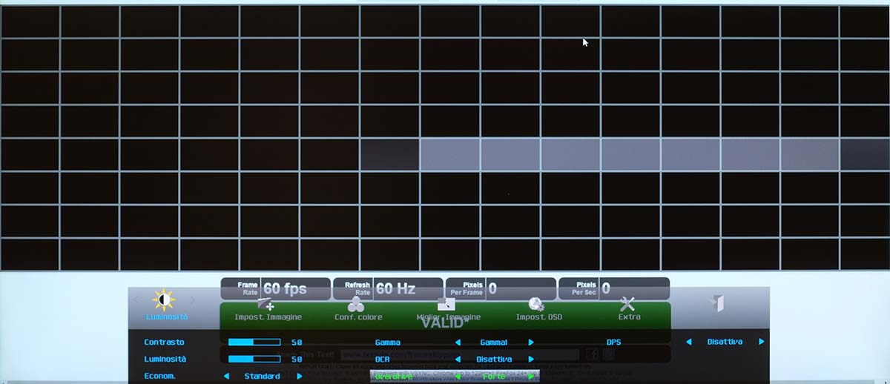890x384 pixels.
Task: Click the Pixels Per Sec counter box
Action: [x=613, y=288]
